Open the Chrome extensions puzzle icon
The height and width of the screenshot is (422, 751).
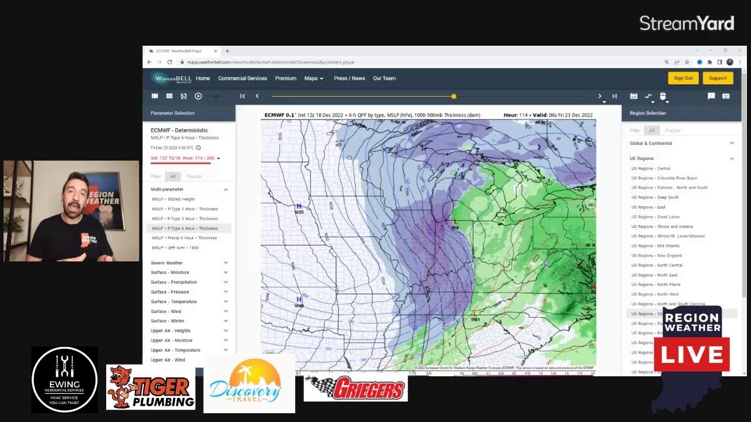point(709,62)
